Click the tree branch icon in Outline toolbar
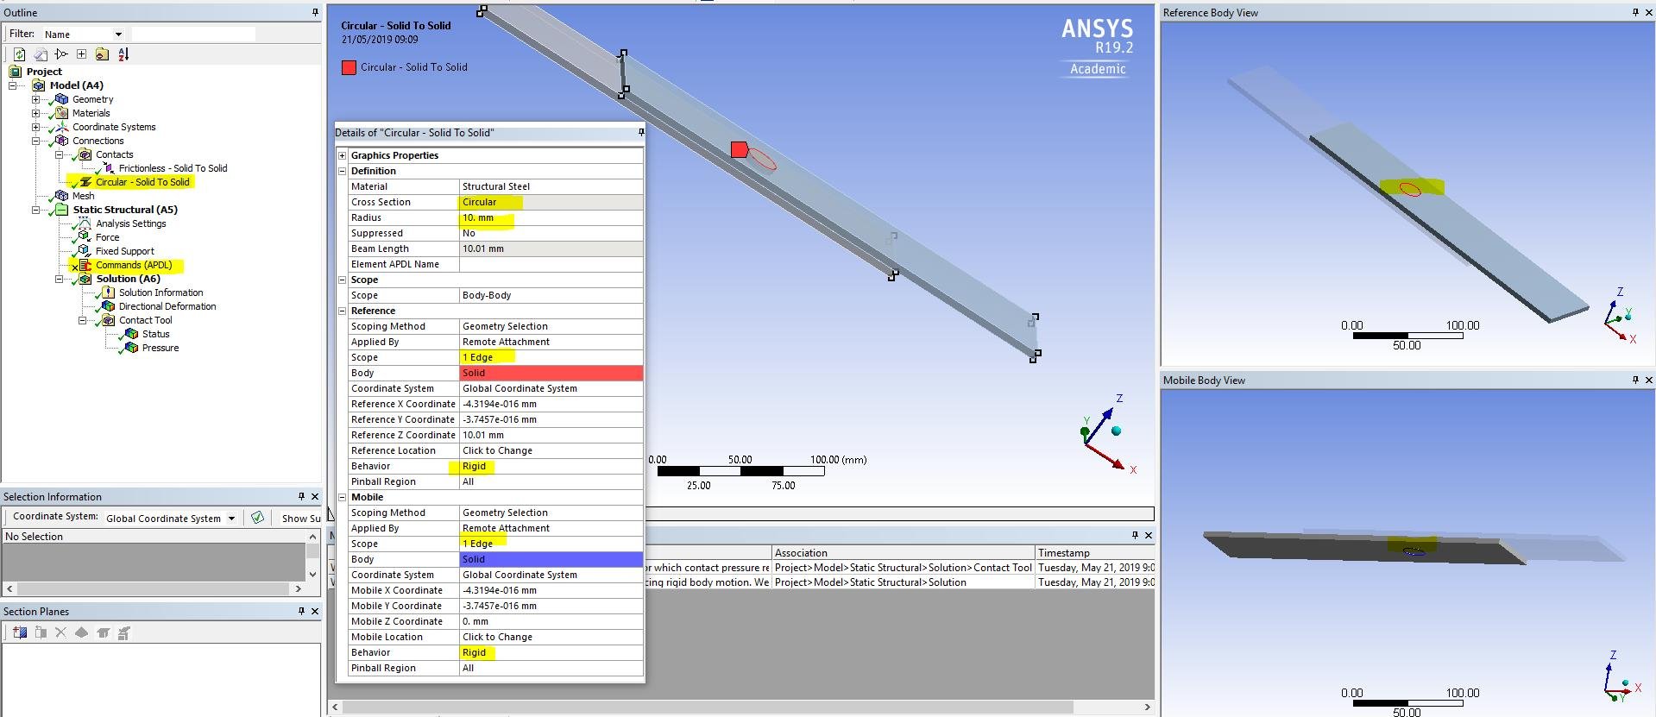The height and width of the screenshot is (717, 1656). coord(60,54)
